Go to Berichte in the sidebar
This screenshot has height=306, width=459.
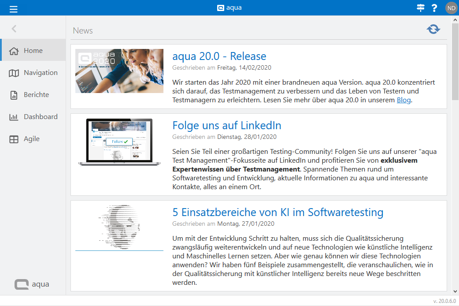(x=36, y=95)
